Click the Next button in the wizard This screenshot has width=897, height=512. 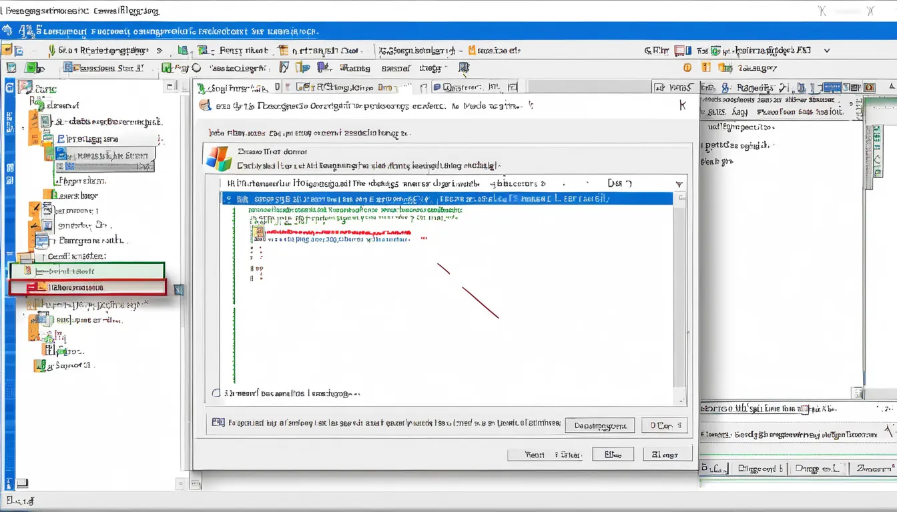613,454
